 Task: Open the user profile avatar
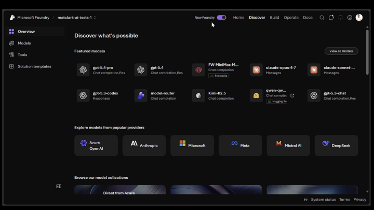pyautogui.click(x=359, y=18)
